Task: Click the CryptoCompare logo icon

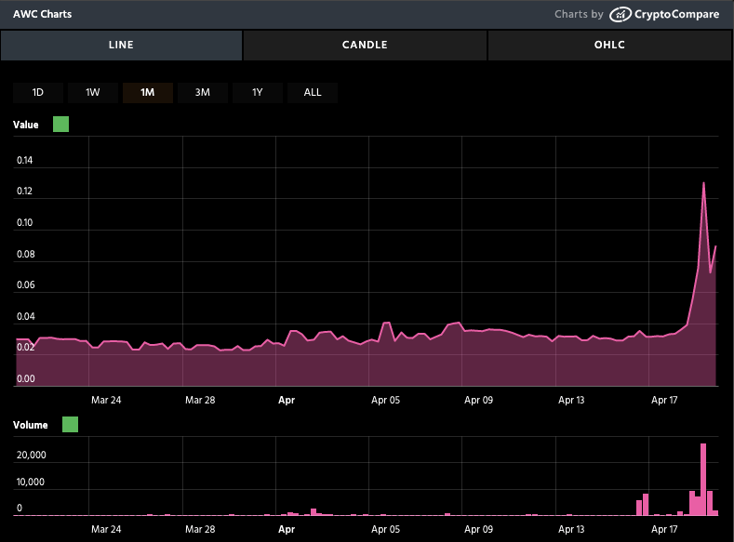Action: [621, 14]
